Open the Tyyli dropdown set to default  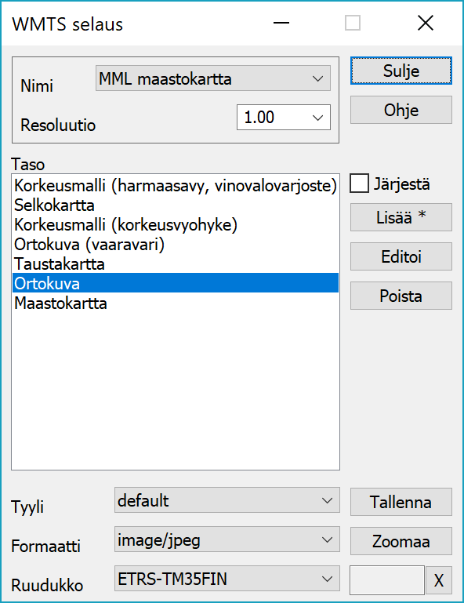pos(227,500)
